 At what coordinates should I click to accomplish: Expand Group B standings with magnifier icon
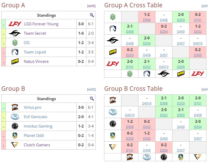coord(92,99)
